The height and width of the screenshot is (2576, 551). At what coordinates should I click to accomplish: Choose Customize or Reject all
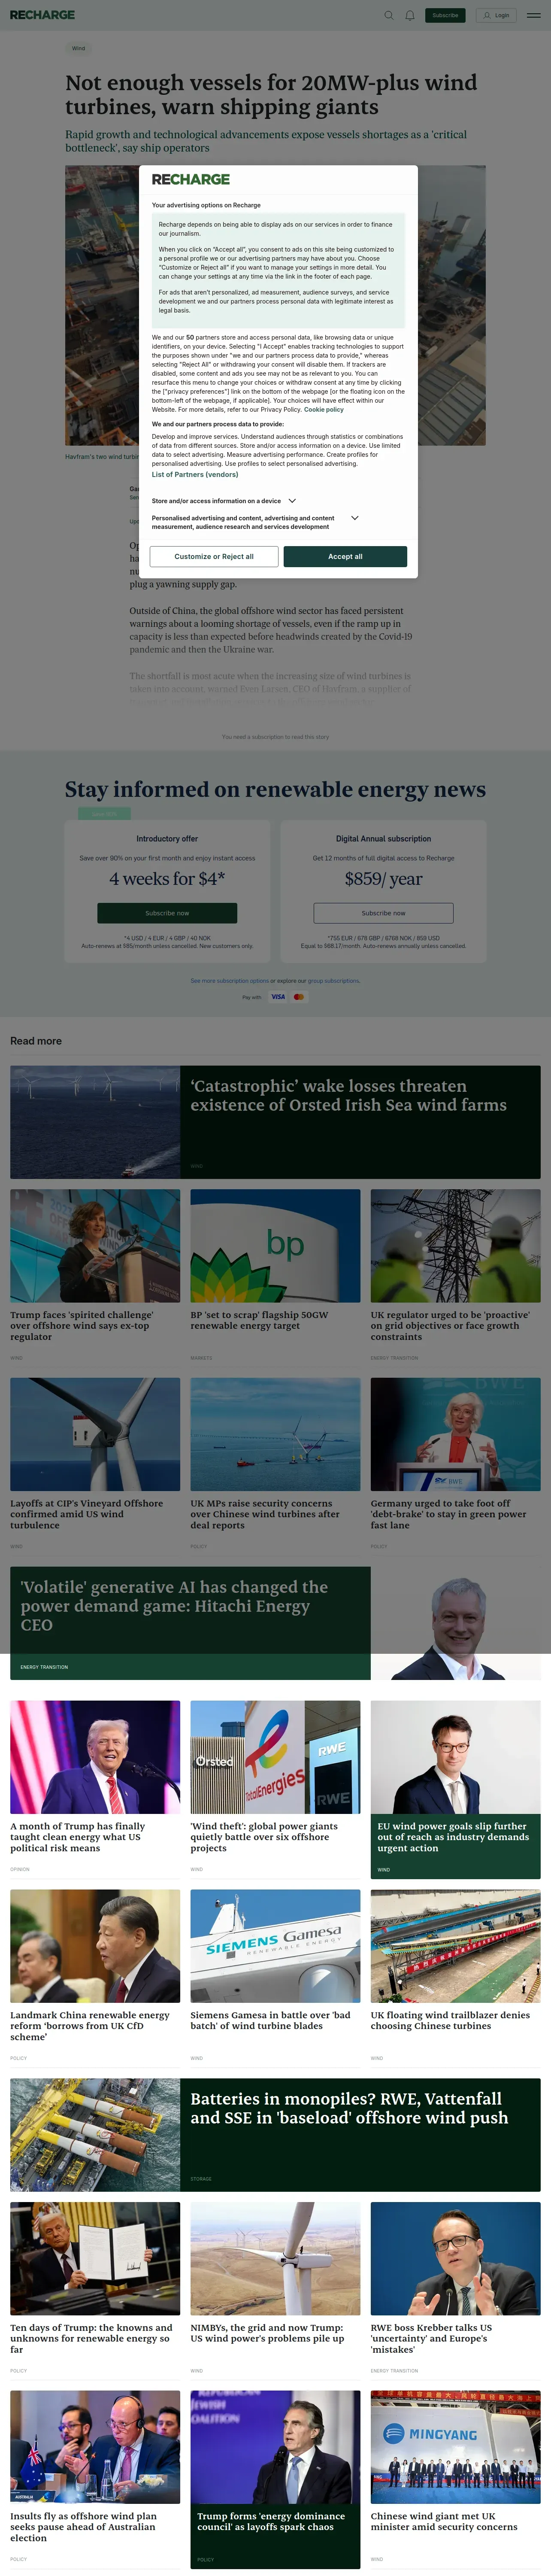(214, 557)
